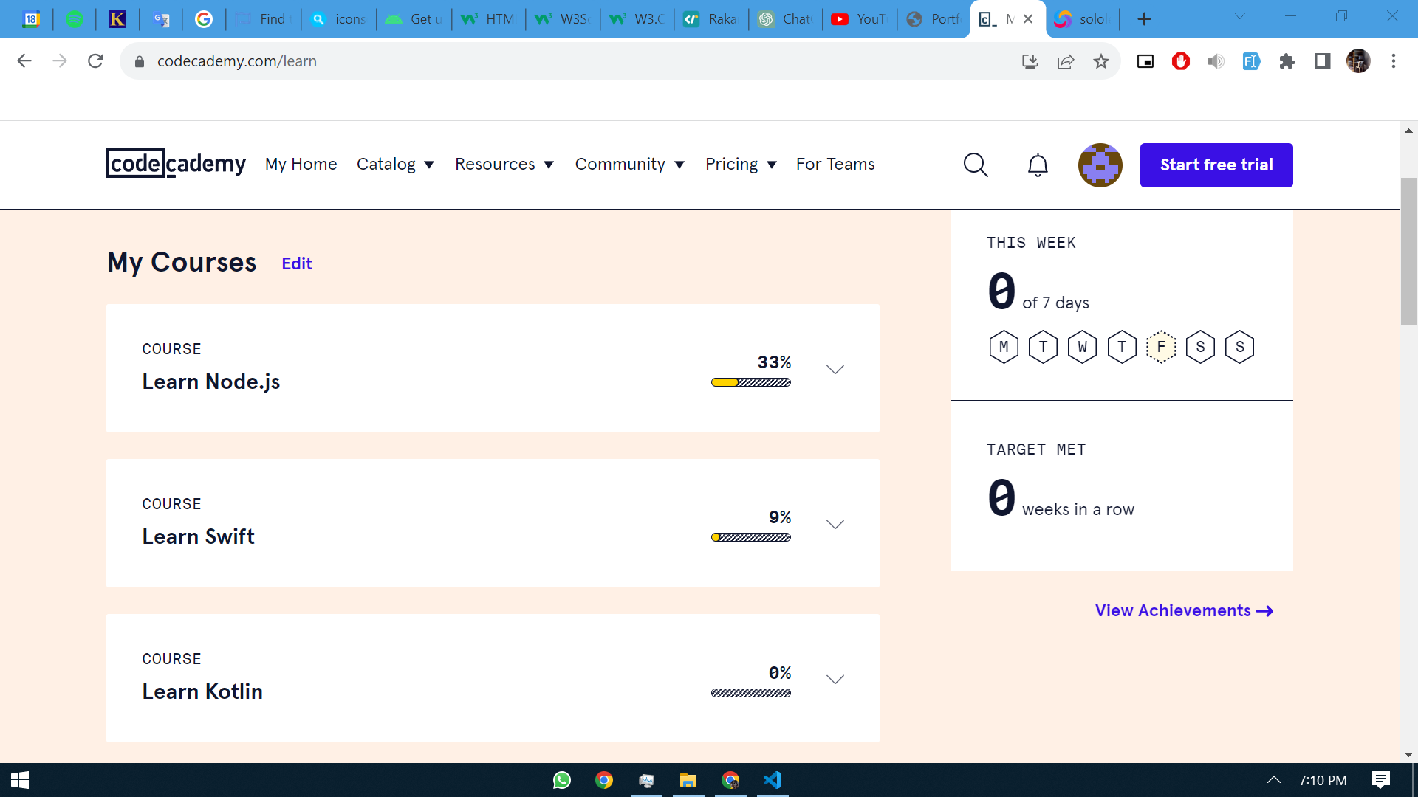Viewport: 1418px width, 797px height.
Task: Select the Friday hexagon in streak tracker
Action: 1161,346
